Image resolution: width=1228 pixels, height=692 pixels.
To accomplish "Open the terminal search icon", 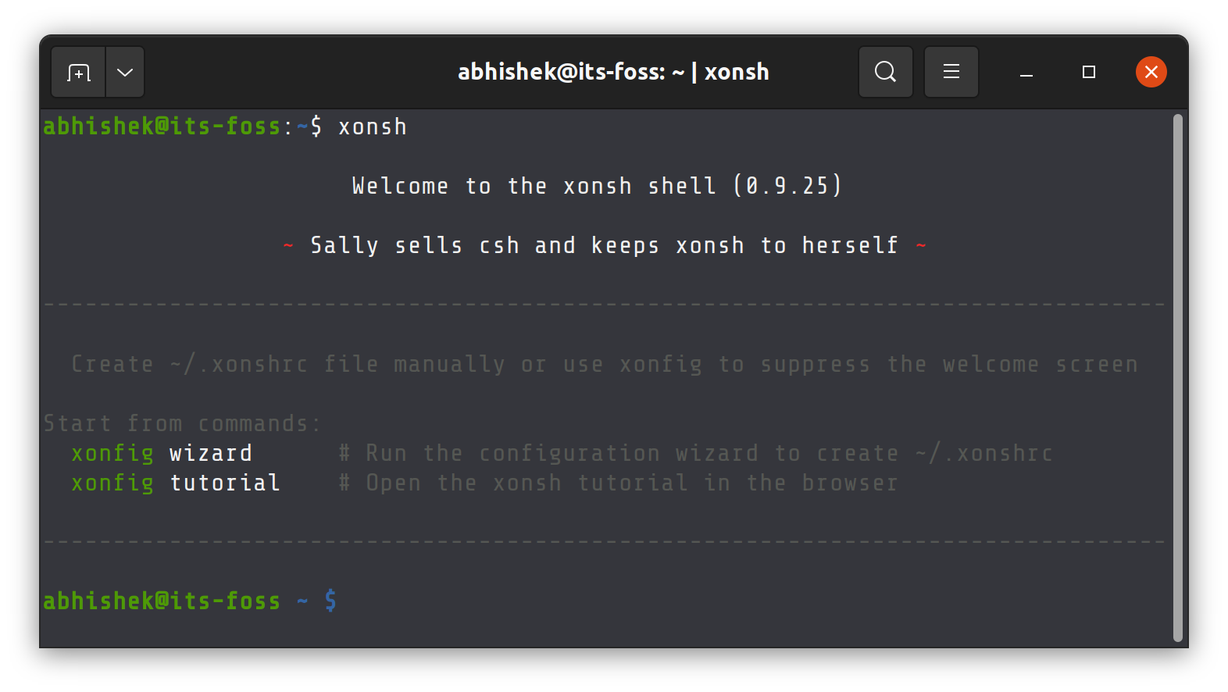I will [885, 73].
